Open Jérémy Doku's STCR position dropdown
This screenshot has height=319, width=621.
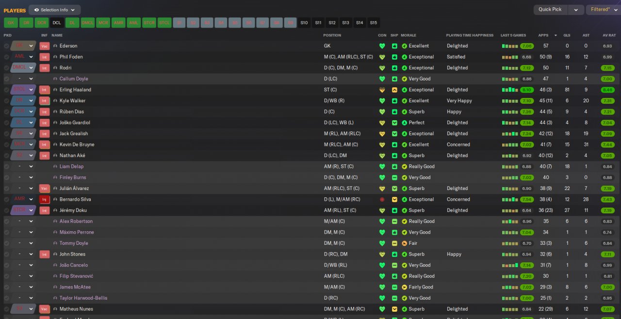(23, 210)
